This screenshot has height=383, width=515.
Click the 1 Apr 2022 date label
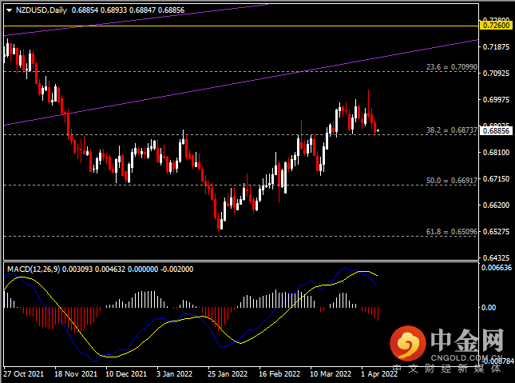coord(378,373)
